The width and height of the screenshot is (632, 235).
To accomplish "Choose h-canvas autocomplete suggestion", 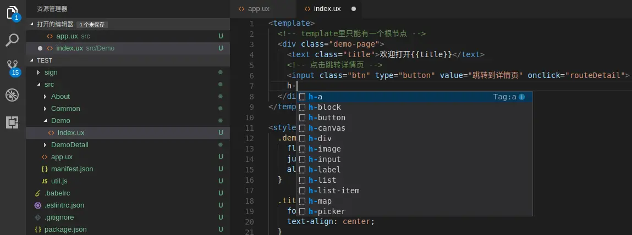I will [x=414, y=128].
